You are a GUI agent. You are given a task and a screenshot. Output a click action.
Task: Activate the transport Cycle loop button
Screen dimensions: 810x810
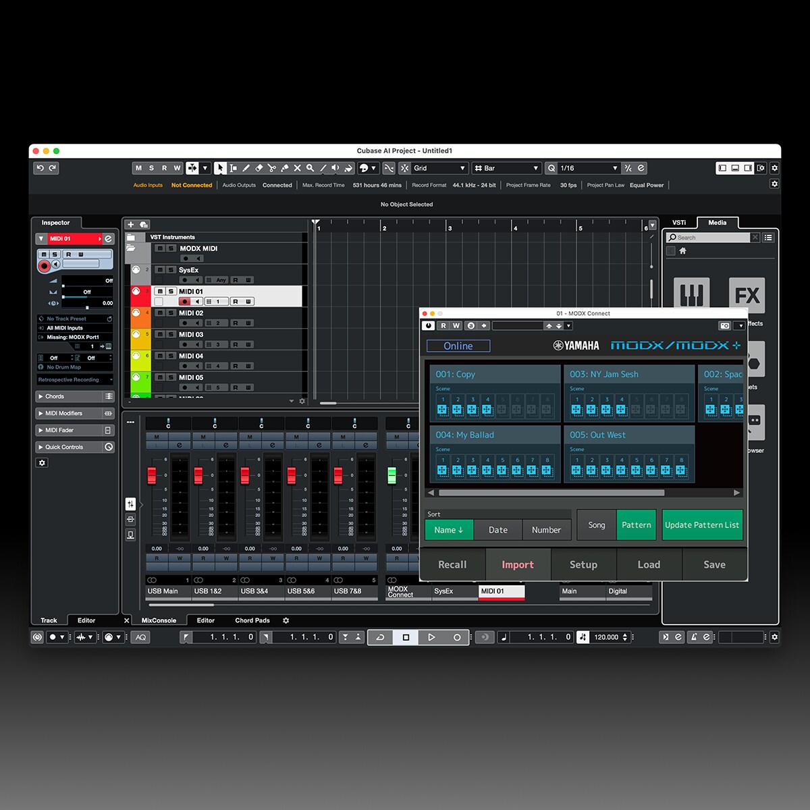click(380, 637)
